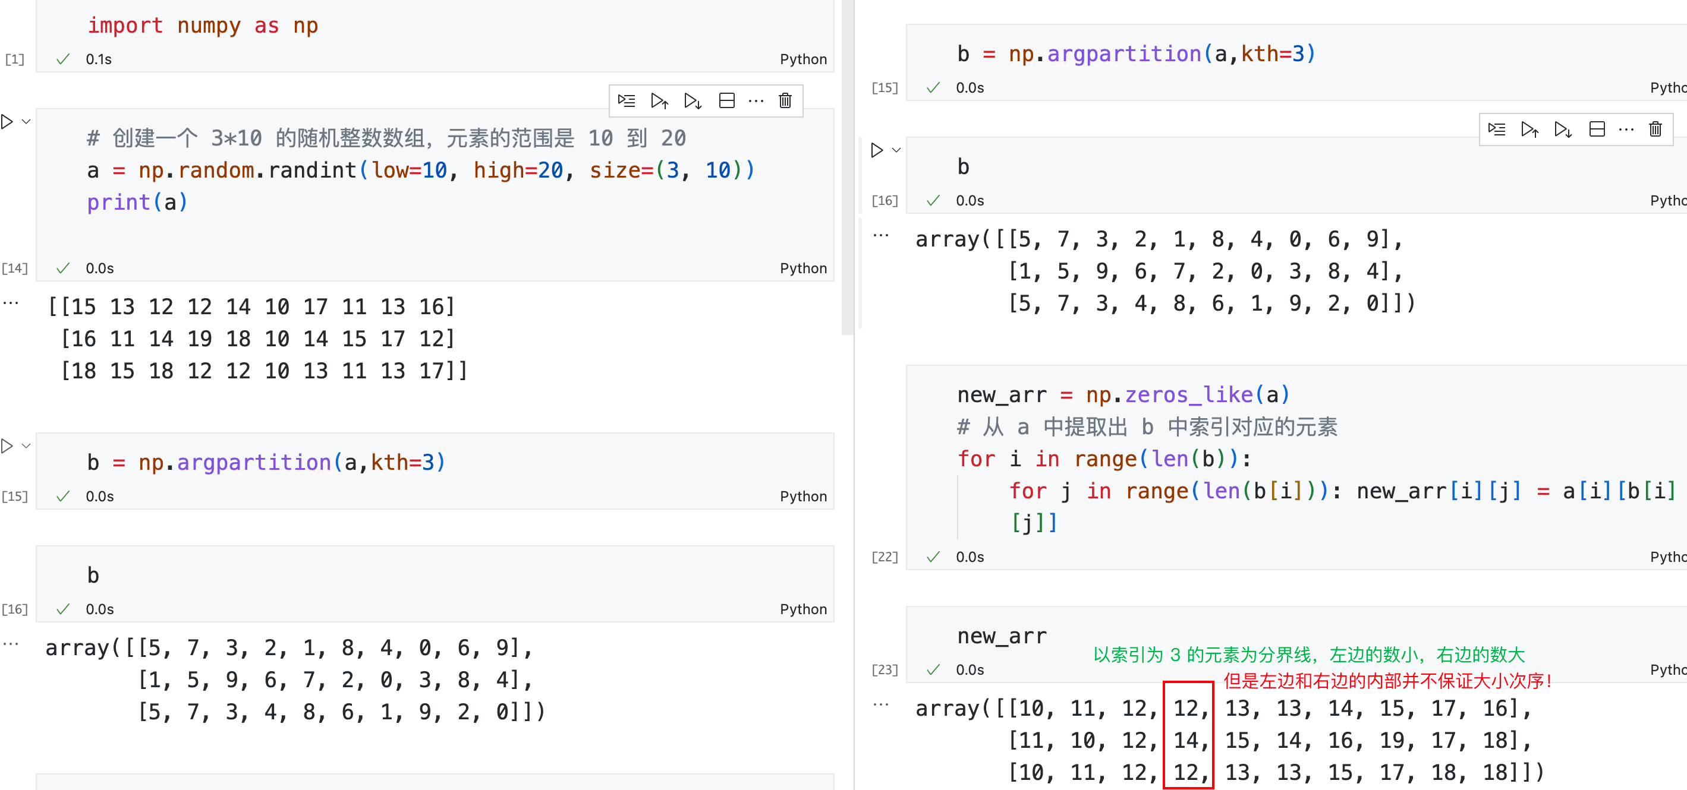1687x790 pixels.
Task: Click Python language label of cell 14
Action: [x=803, y=268]
